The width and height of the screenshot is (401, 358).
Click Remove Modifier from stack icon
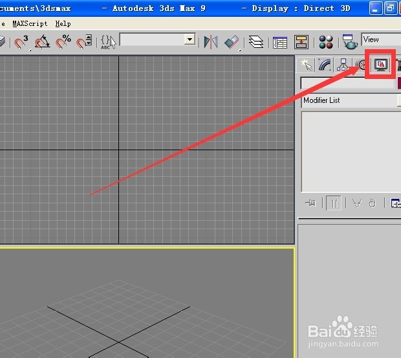tap(373, 203)
